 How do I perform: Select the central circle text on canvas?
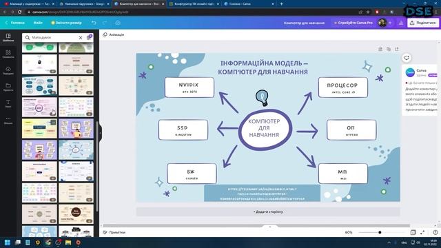[265, 128]
